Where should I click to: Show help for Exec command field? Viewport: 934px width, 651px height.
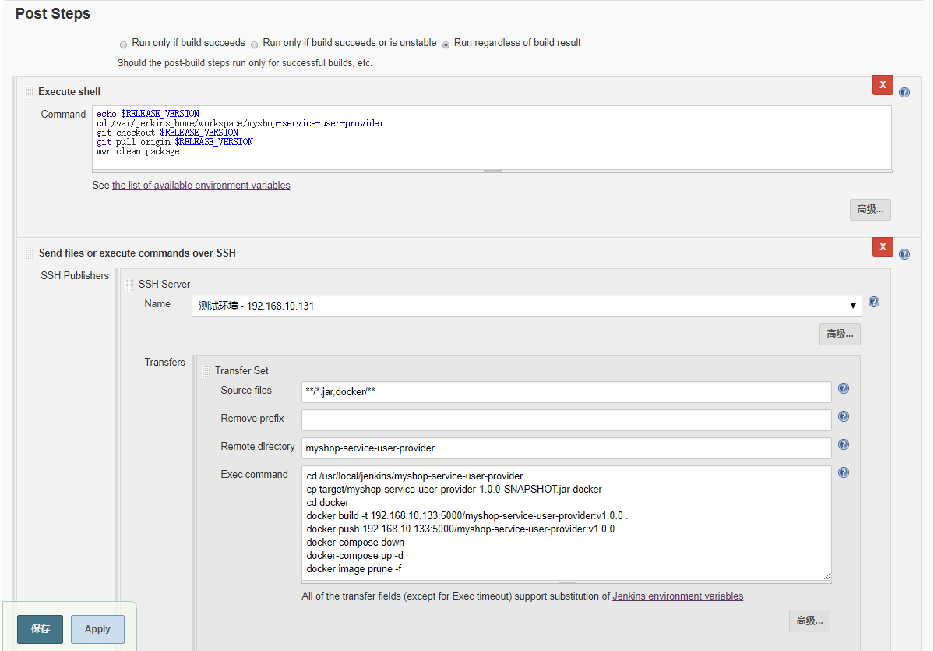(843, 473)
